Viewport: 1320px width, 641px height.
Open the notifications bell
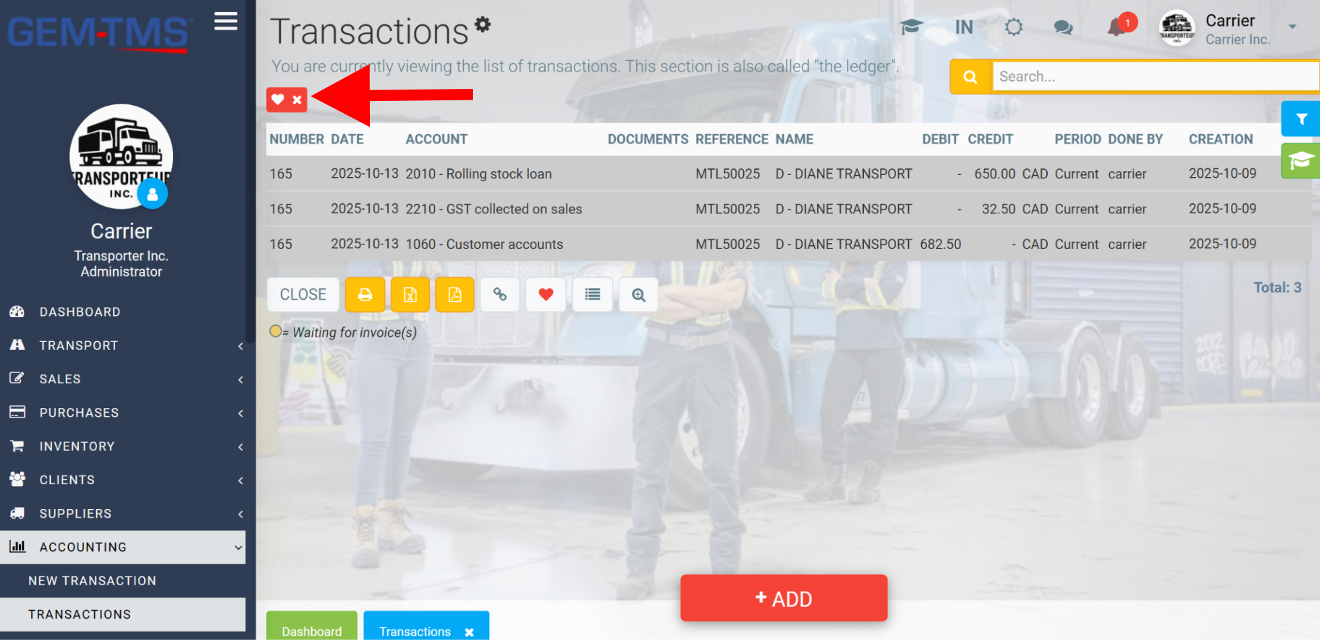click(1117, 27)
